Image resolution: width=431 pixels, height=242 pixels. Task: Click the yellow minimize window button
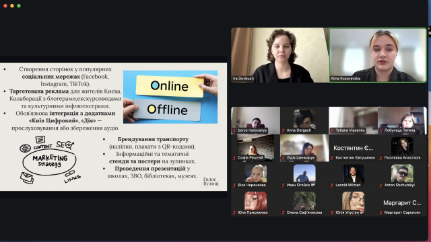(x=12, y=6)
